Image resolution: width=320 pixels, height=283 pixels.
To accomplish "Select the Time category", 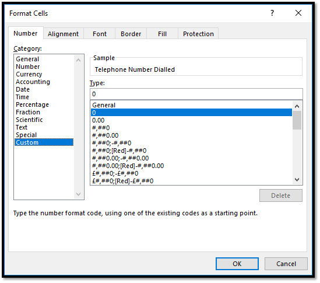I will (x=44, y=97).
